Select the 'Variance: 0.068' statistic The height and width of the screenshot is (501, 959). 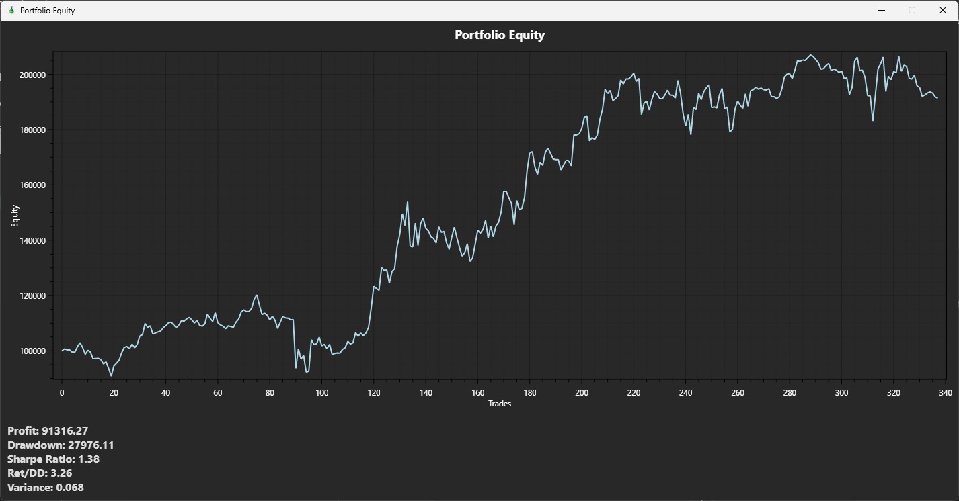coord(46,488)
